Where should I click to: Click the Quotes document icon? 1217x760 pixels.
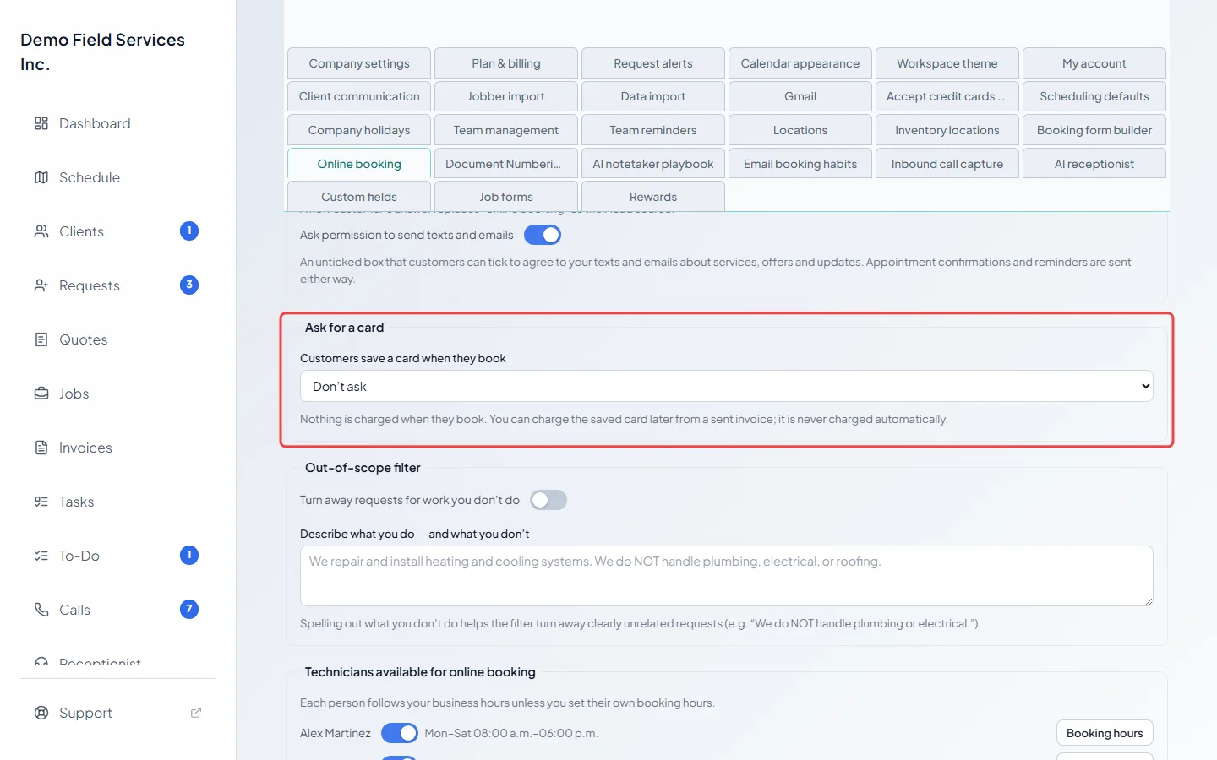[x=41, y=339]
